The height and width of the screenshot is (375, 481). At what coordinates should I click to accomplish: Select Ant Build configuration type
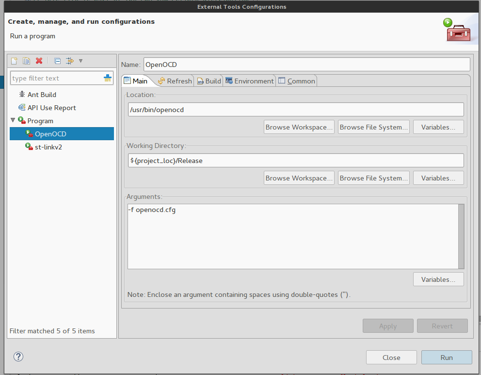point(42,95)
